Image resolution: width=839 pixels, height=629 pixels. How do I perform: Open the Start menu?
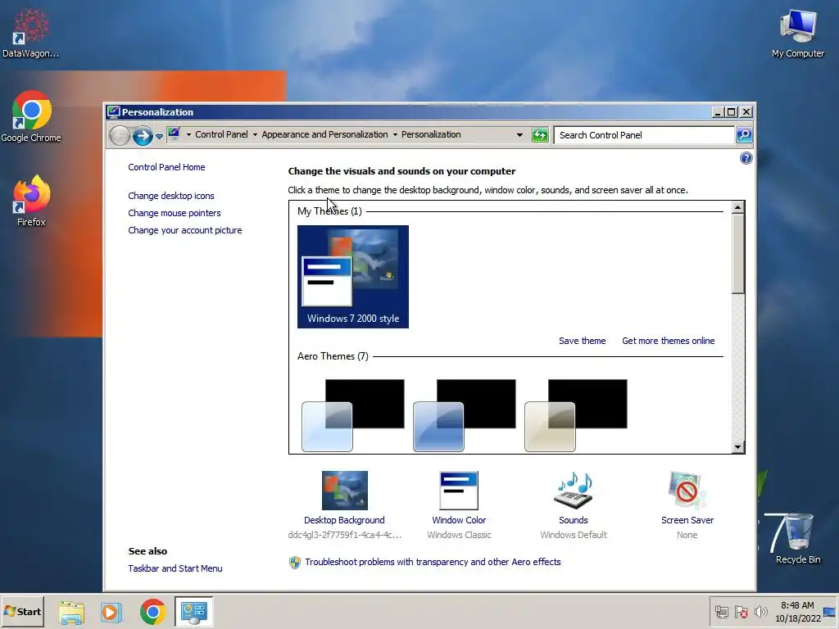pos(22,611)
